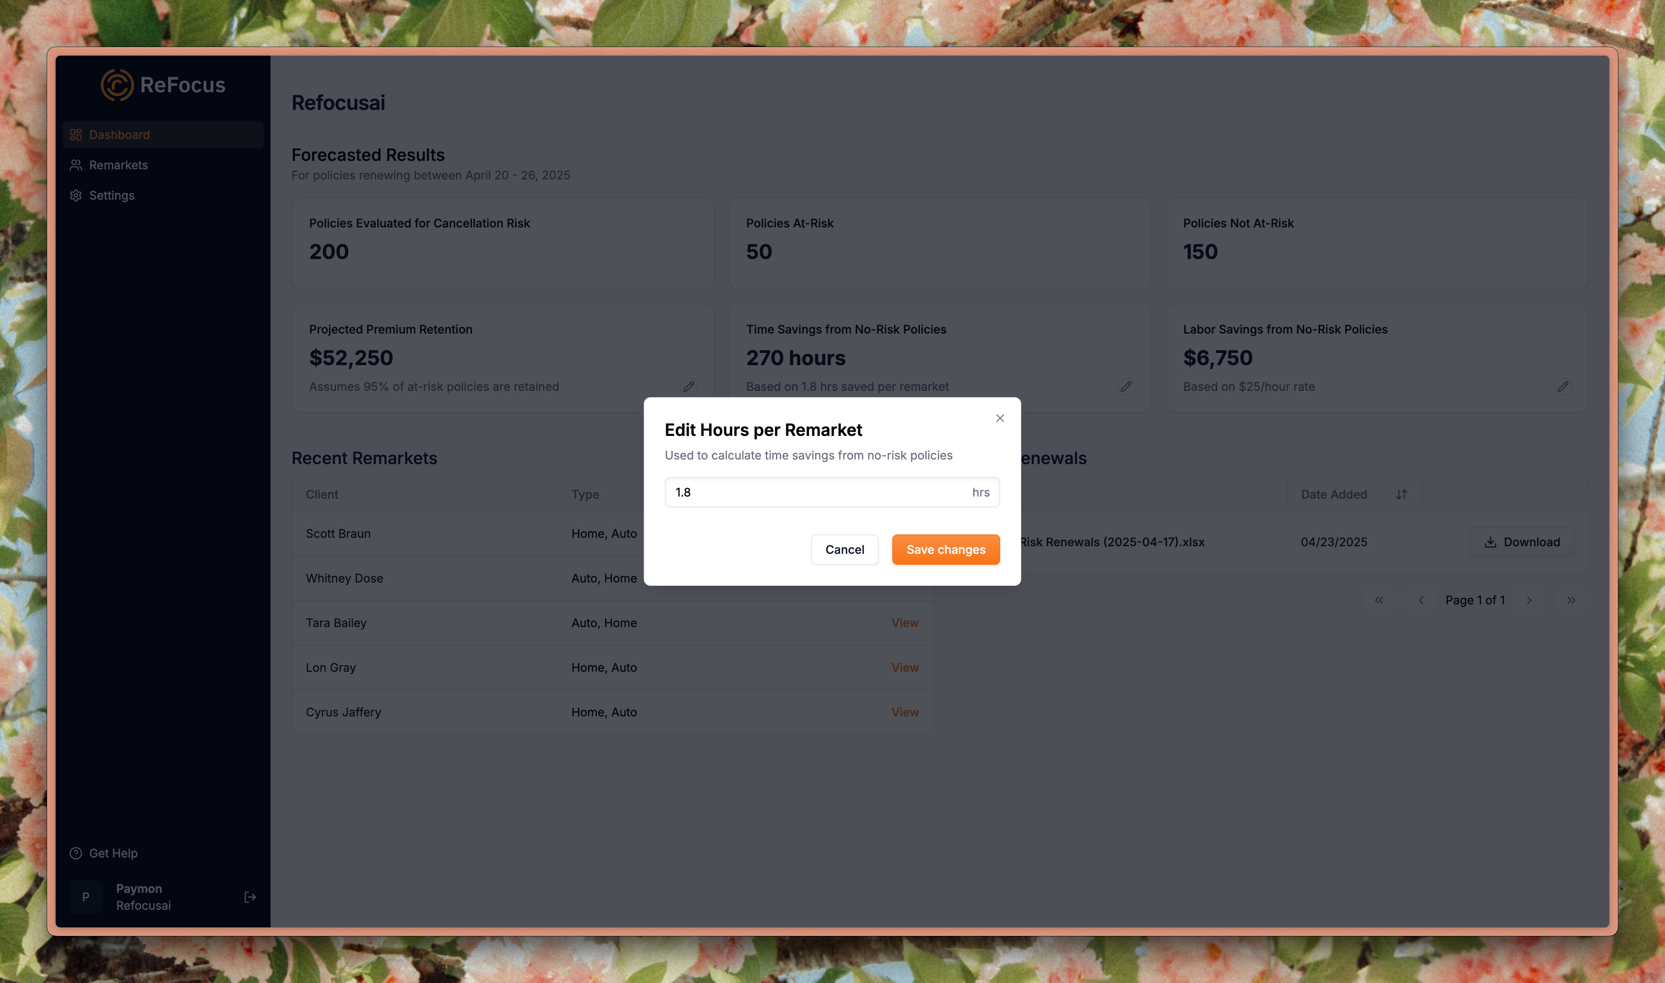The height and width of the screenshot is (983, 1665).
Task: Click Cyrus Jaffery client name
Action: [x=343, y=712]
